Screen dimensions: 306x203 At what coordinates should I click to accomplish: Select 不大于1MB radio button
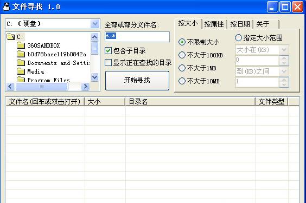(x=182, y=68)
